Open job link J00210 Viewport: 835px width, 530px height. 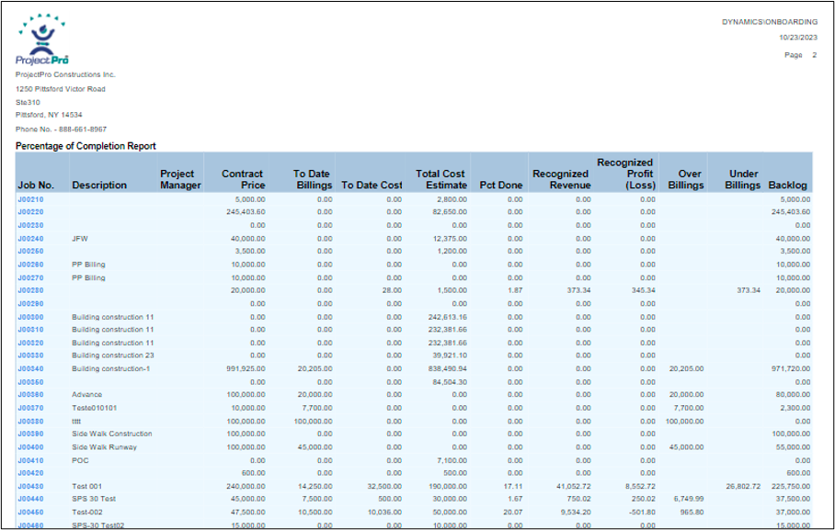point(29,198)
